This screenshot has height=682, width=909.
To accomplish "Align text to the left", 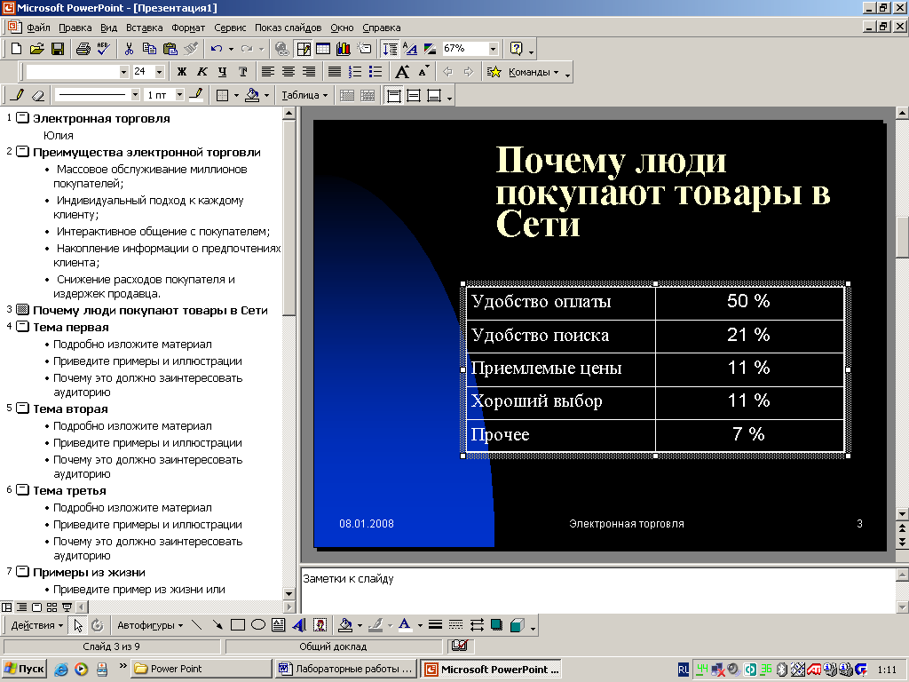I will click(267, 72).
